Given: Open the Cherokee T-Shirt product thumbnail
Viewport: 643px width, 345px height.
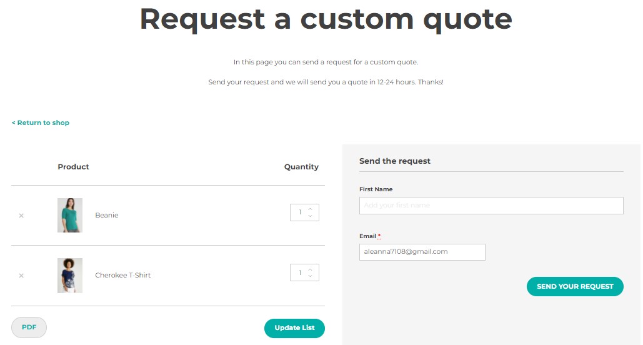Looking at the screenshot, I should (70, 276).
